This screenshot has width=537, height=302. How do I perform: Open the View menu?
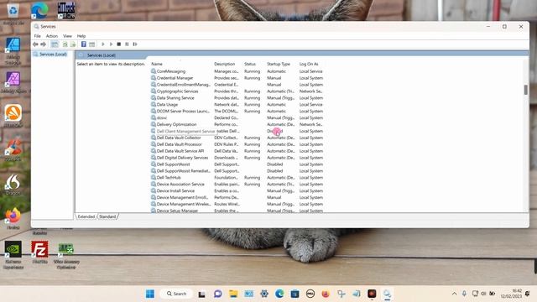tap(67, 36)
